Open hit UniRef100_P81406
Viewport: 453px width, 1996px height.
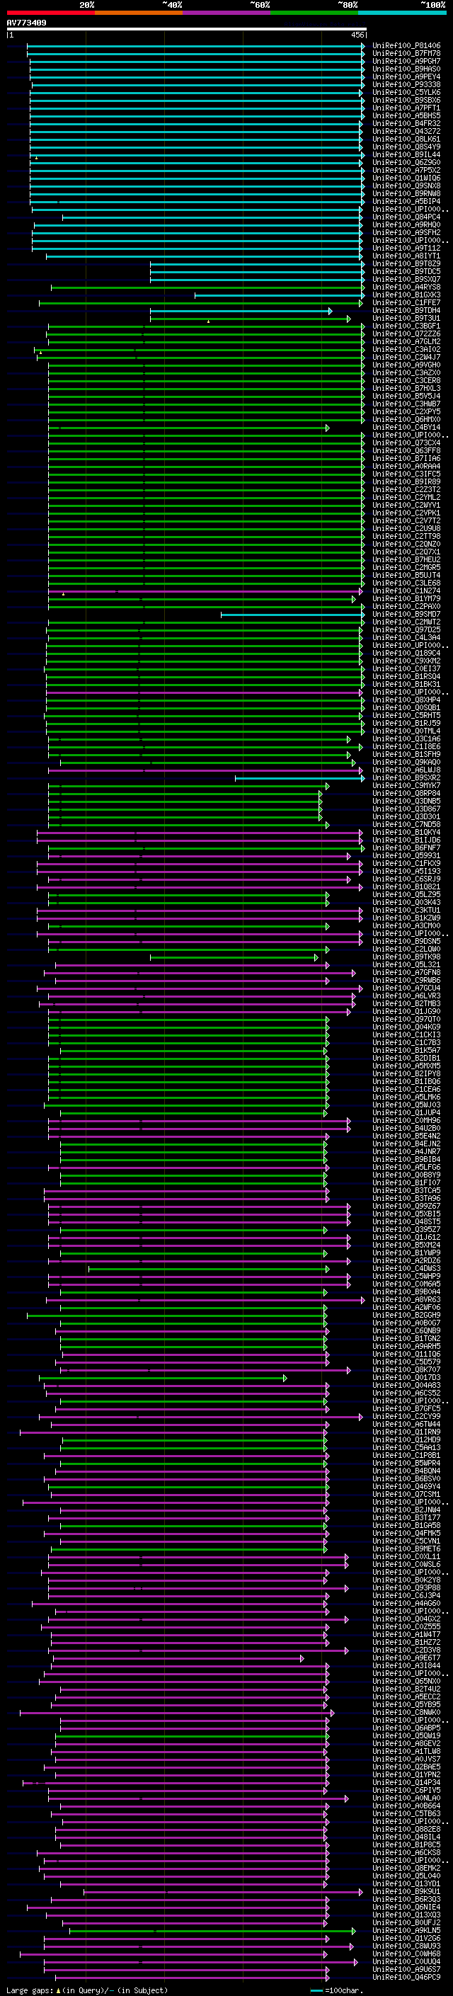406,46
